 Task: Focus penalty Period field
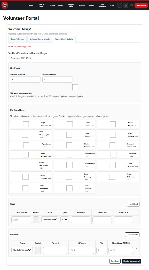click(38, 250)
